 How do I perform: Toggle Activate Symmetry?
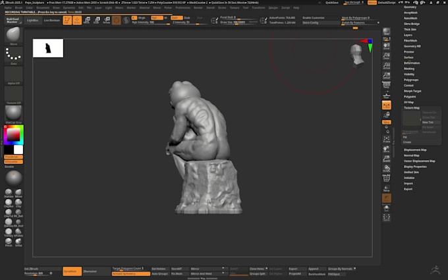click(x=131, y=273)
